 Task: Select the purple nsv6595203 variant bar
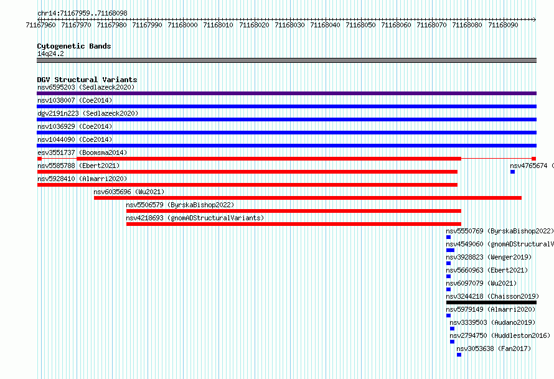coord(286,93)
